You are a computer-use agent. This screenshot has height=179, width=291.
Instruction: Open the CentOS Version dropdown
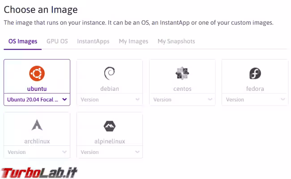click(182, 99)
